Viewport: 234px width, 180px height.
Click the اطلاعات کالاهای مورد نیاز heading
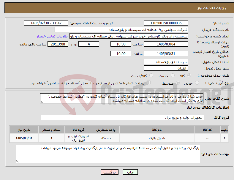click(x=208, y=108)
